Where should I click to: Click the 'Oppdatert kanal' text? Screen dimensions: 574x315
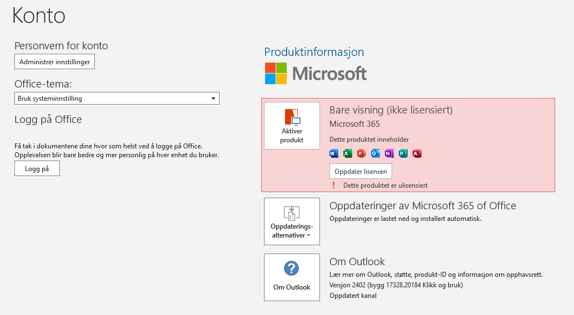coord(353,296)
